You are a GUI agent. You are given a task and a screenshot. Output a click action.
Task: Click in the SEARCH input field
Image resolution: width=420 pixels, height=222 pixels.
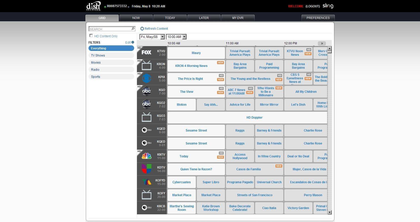[110, 29]
